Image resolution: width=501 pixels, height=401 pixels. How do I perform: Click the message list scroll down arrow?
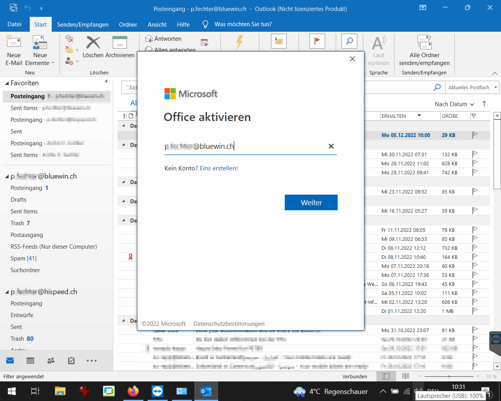tap(497, 367)
